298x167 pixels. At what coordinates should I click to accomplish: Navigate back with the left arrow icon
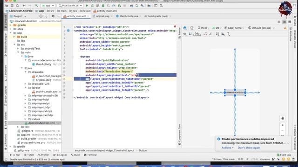24,6
